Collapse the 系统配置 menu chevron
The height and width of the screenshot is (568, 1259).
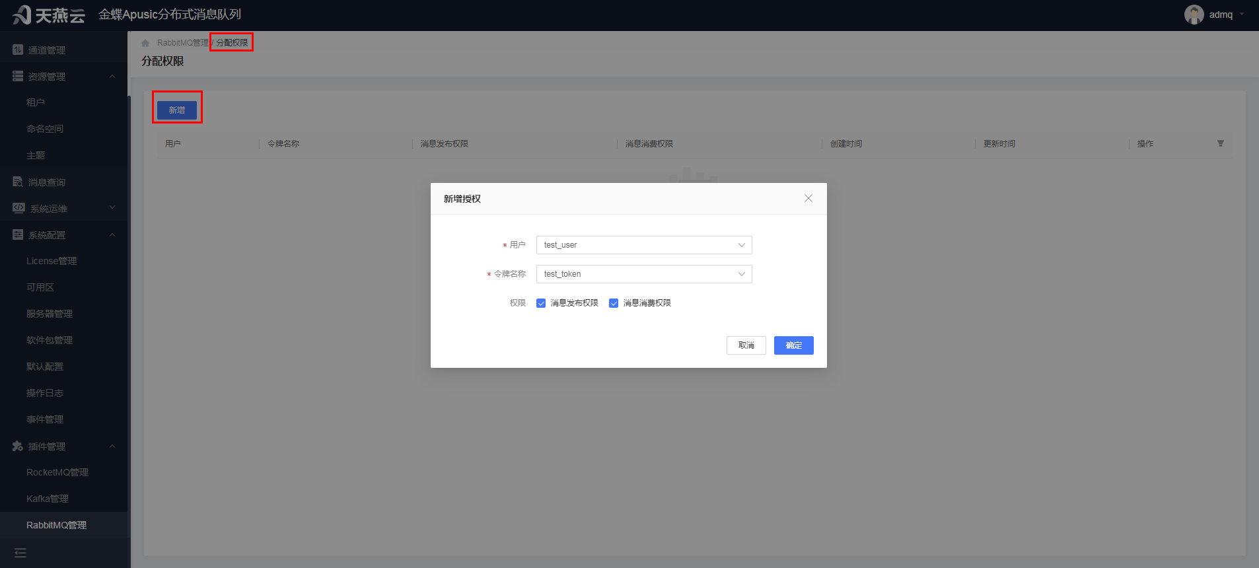(x=112, y=234)
